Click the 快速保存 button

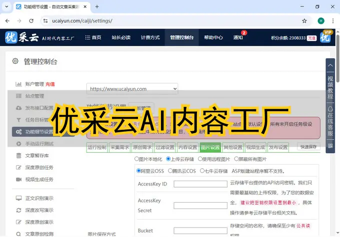[x=308, y=147]
